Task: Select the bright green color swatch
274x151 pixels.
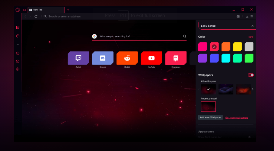Action: tap(249, 58)
